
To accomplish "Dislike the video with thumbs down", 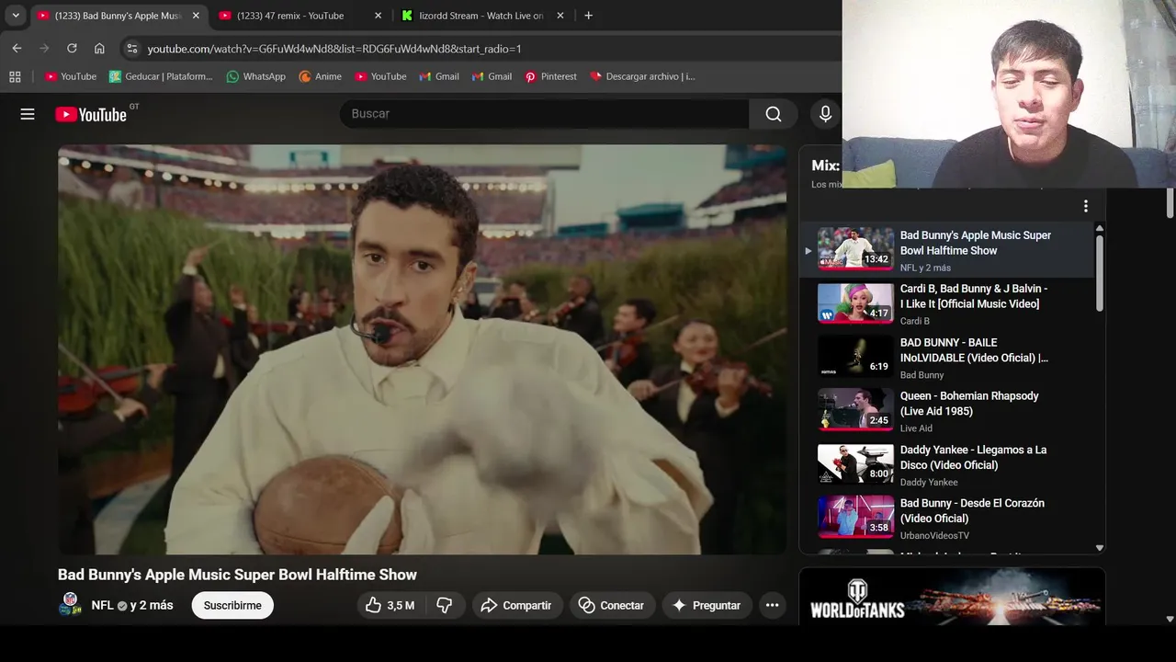I will [445, 605].
